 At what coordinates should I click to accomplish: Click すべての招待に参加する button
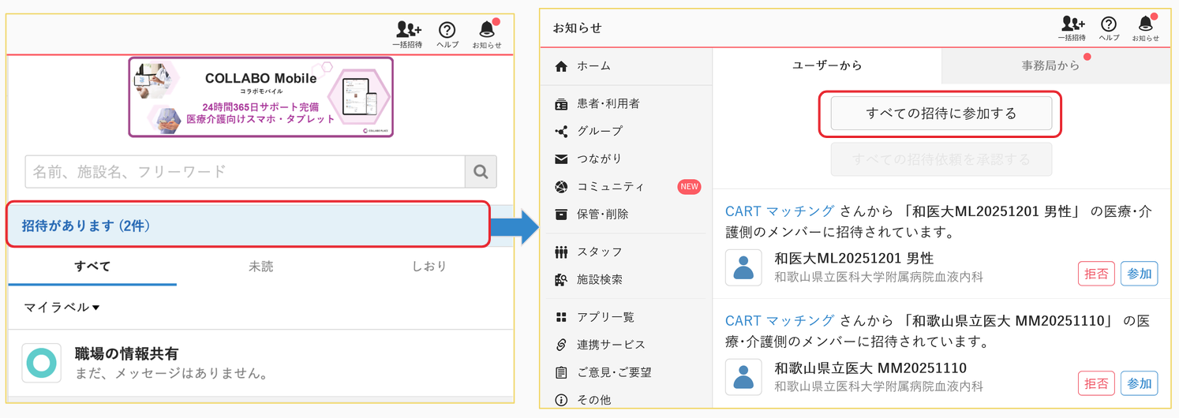(x=941, y=114)
